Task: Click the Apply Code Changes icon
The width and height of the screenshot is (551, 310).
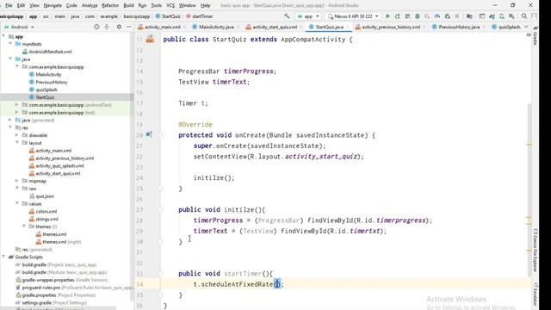Action: coord(407,16)
